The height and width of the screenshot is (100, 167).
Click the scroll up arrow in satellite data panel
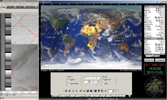tap(164, 7)
